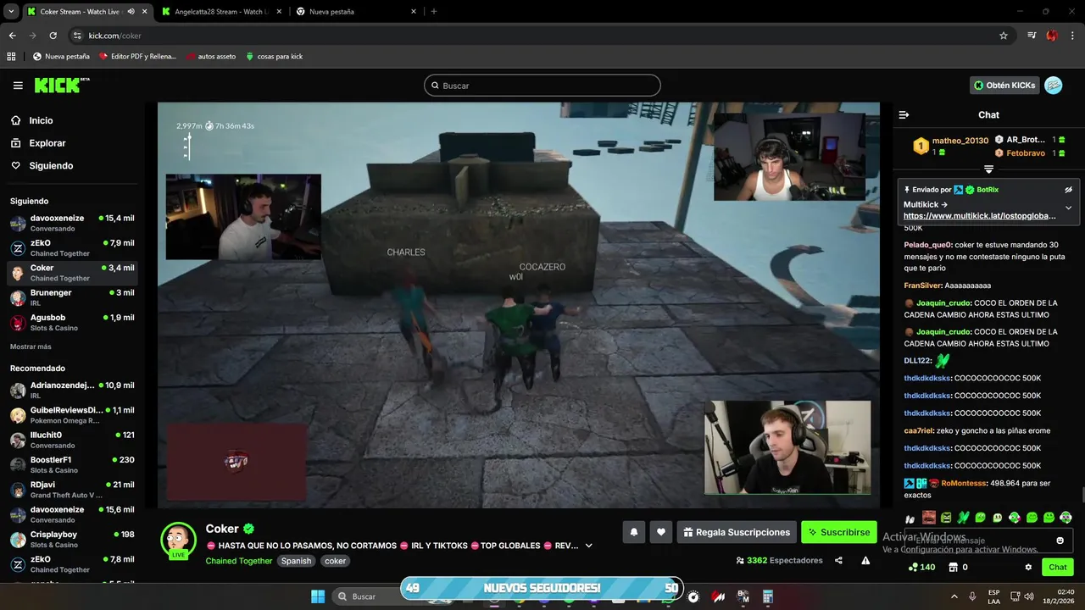Screen dimensions: 1085x610
Task: Click Mostrar más in Siguiendo
Action: point(31,347)
